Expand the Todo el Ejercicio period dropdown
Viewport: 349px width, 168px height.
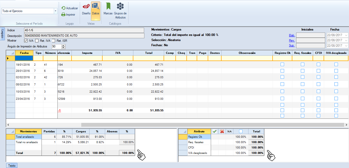pos(55,11)
